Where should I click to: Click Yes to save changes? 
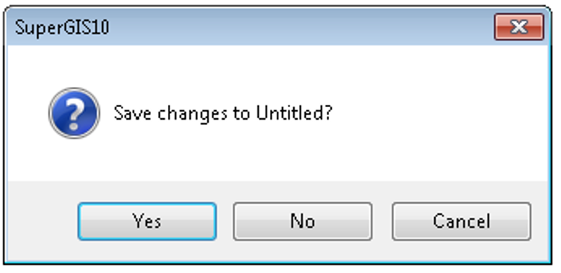click(147, 221)
